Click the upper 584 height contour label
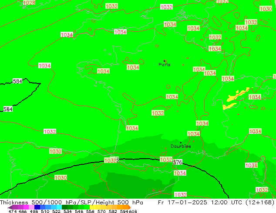Image resolution: width=276 pixels, height=213 pixels. 17,81
